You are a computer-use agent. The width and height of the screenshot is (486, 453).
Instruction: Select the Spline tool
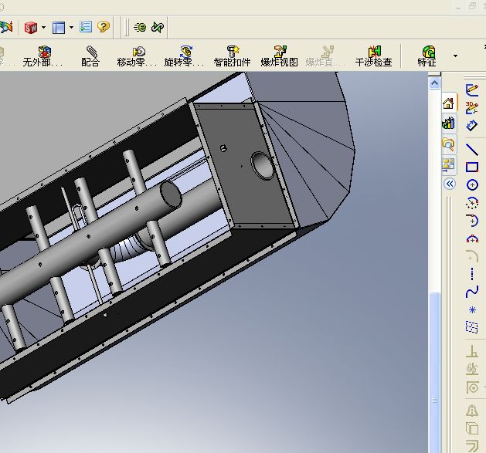[x=472, y=292]
